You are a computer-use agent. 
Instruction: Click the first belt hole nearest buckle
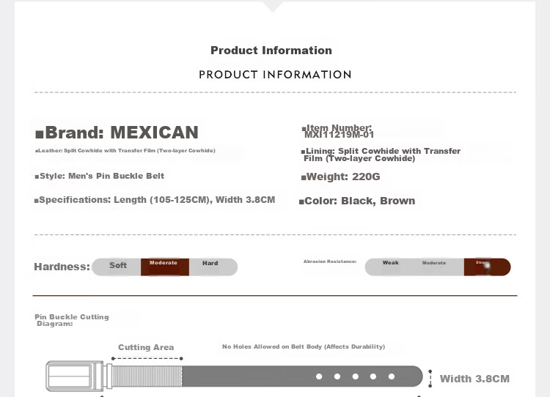coord(319,376)
